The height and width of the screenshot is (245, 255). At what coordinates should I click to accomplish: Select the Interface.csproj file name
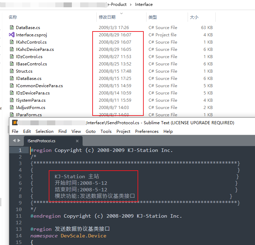(31, 35)
